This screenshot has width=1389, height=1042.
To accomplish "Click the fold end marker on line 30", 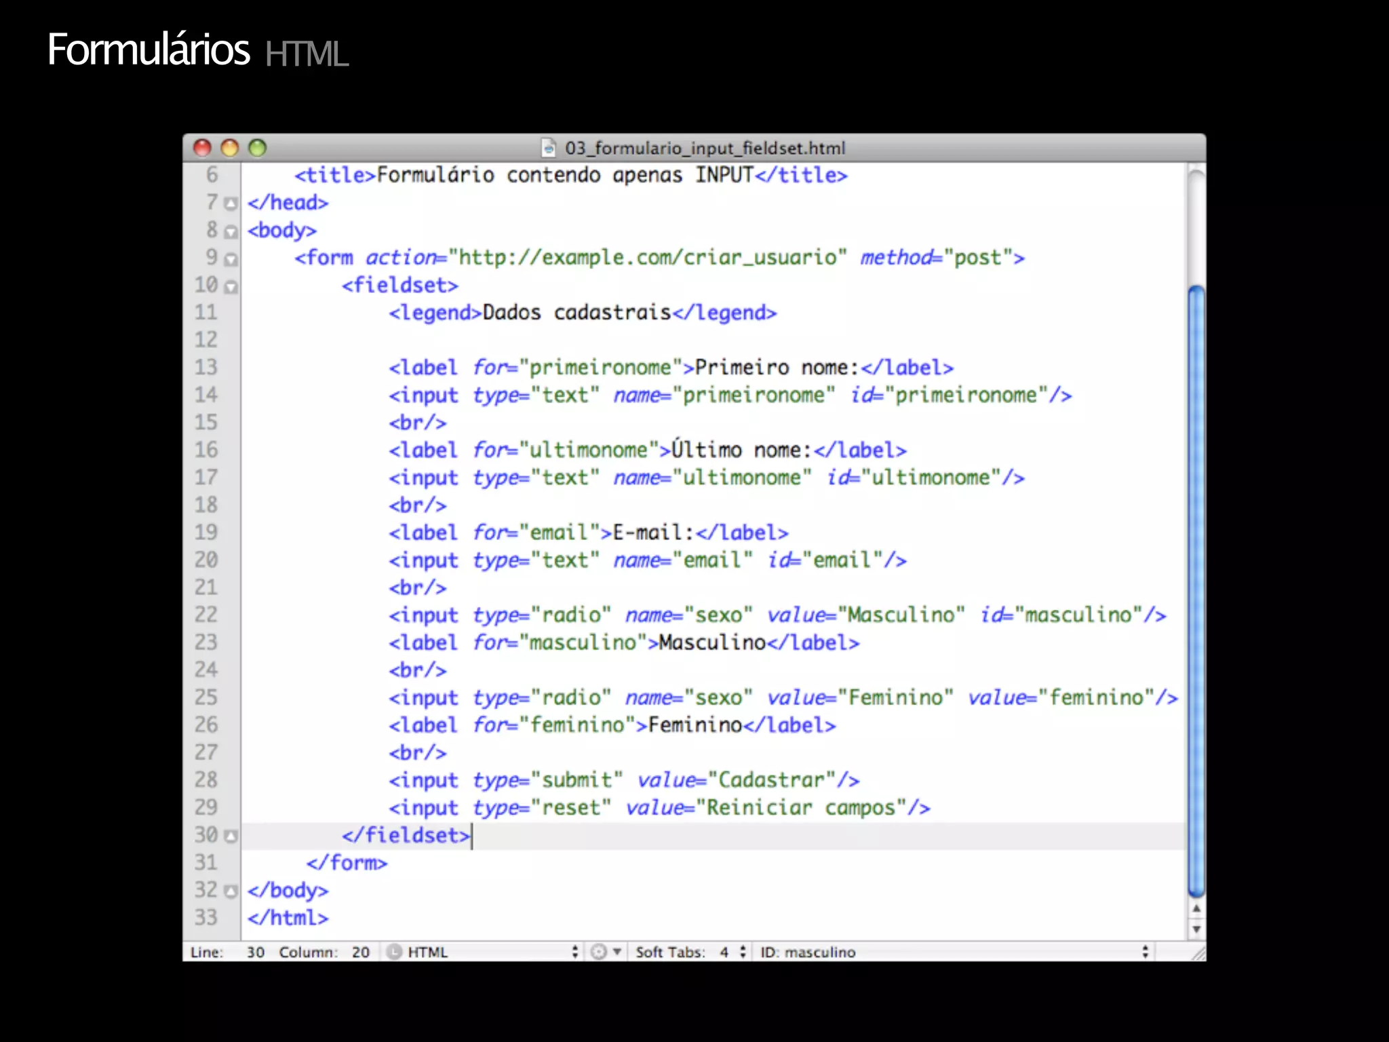I will (x=231, y=836).
